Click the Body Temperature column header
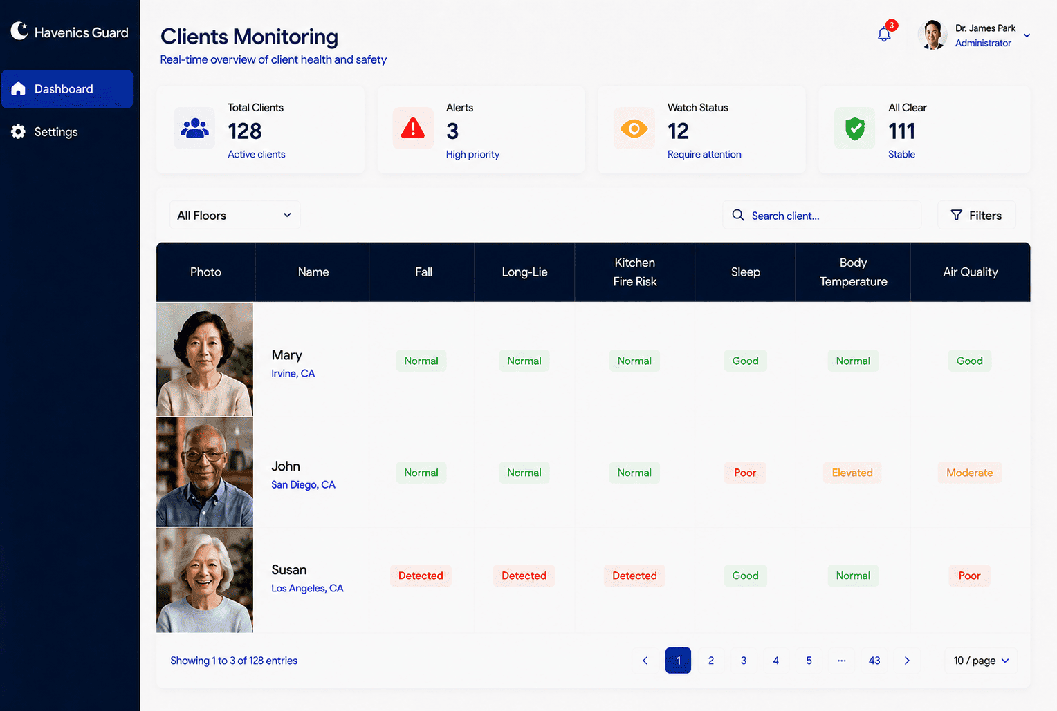The width and height of the screenshot is (1057, 711). coord(853,272)
